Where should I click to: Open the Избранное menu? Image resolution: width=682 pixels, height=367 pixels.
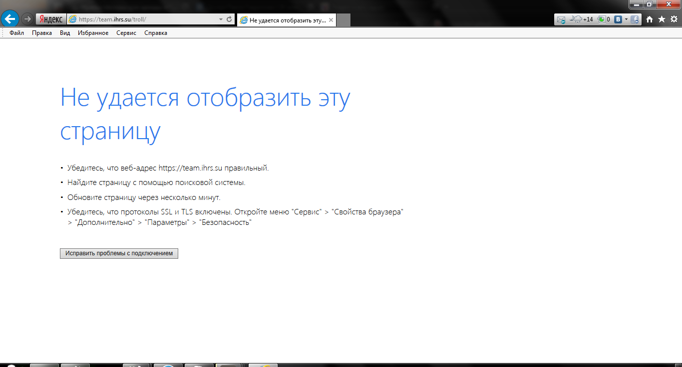pos(93,33)
